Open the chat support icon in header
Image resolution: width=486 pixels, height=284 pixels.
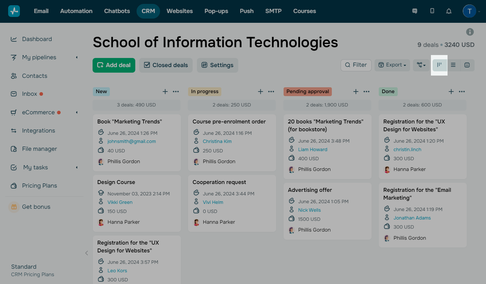click(x=415, y=11)
